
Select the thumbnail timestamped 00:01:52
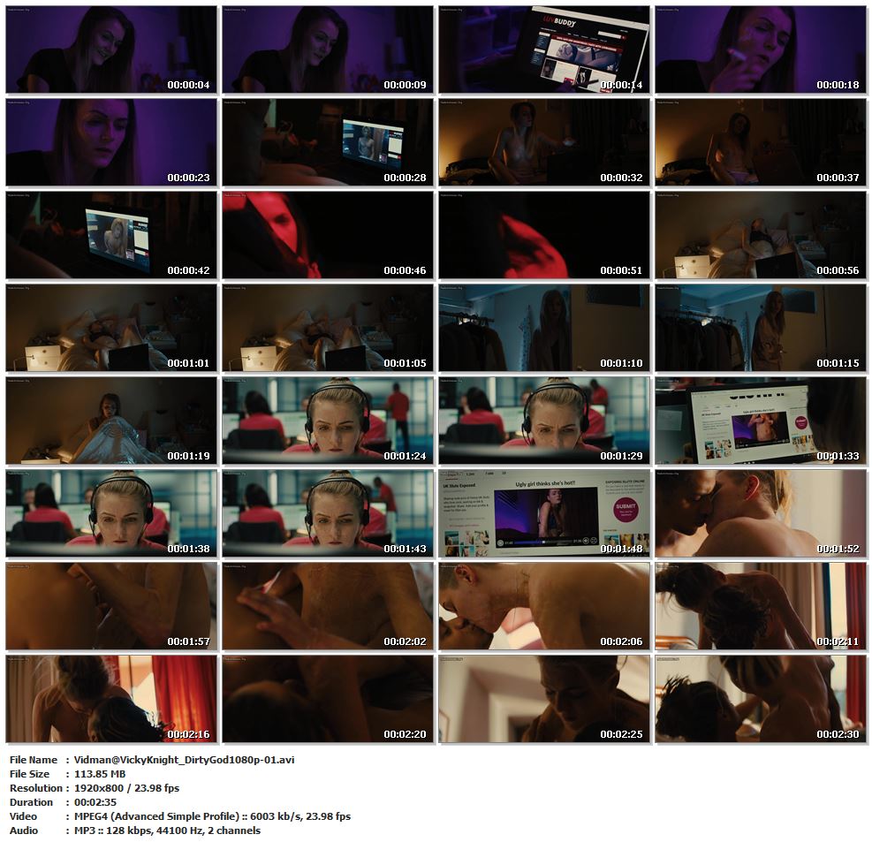[761, 514]
